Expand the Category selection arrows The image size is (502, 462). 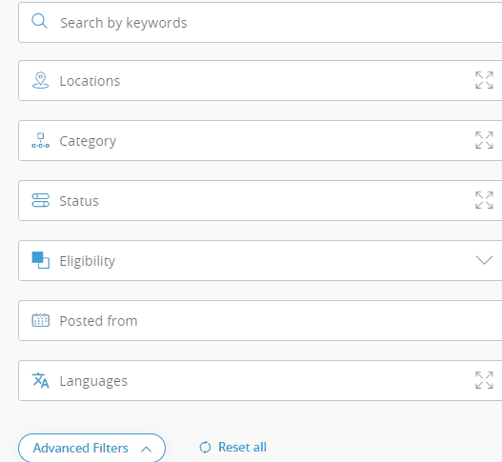pos(484,140)
